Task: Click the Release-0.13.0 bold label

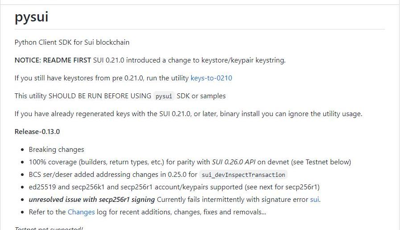Action: point(37,132)
